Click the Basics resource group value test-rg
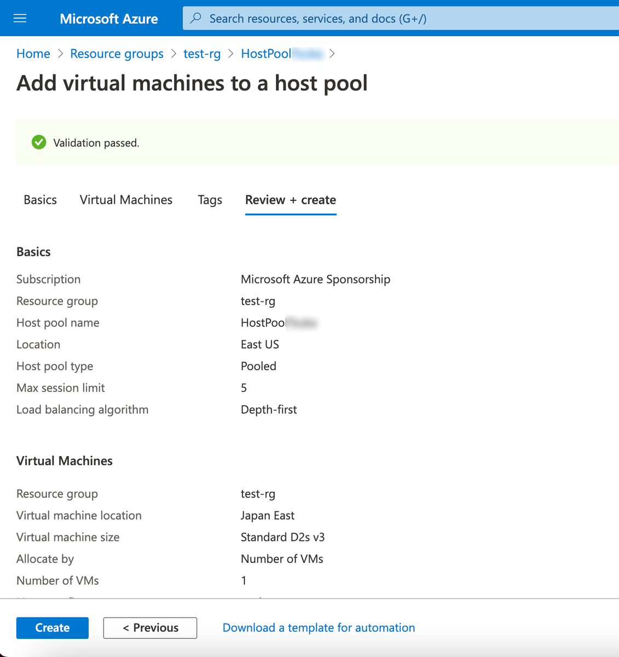The width and height of the screenshot is (619, 657). (258, 301)
